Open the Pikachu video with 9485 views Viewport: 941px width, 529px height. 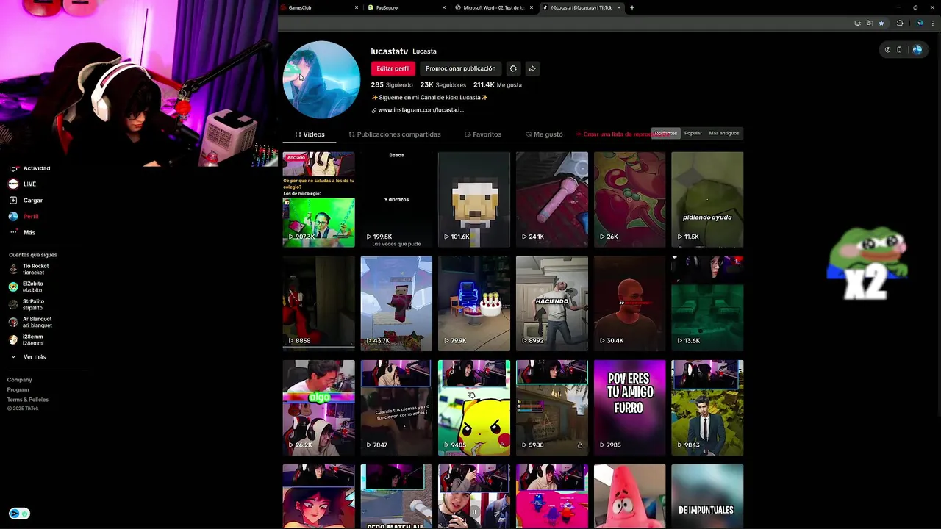click(x=474, y=408)
